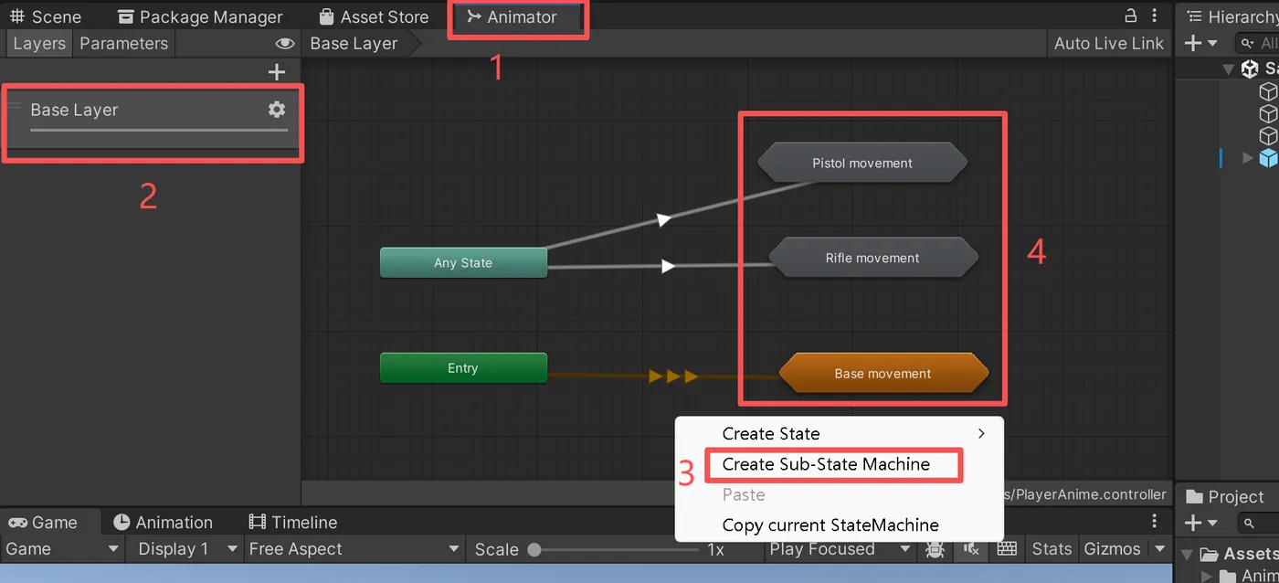Click Hierarchy plus create button
1279x583 pixels.
(1200, 43)
